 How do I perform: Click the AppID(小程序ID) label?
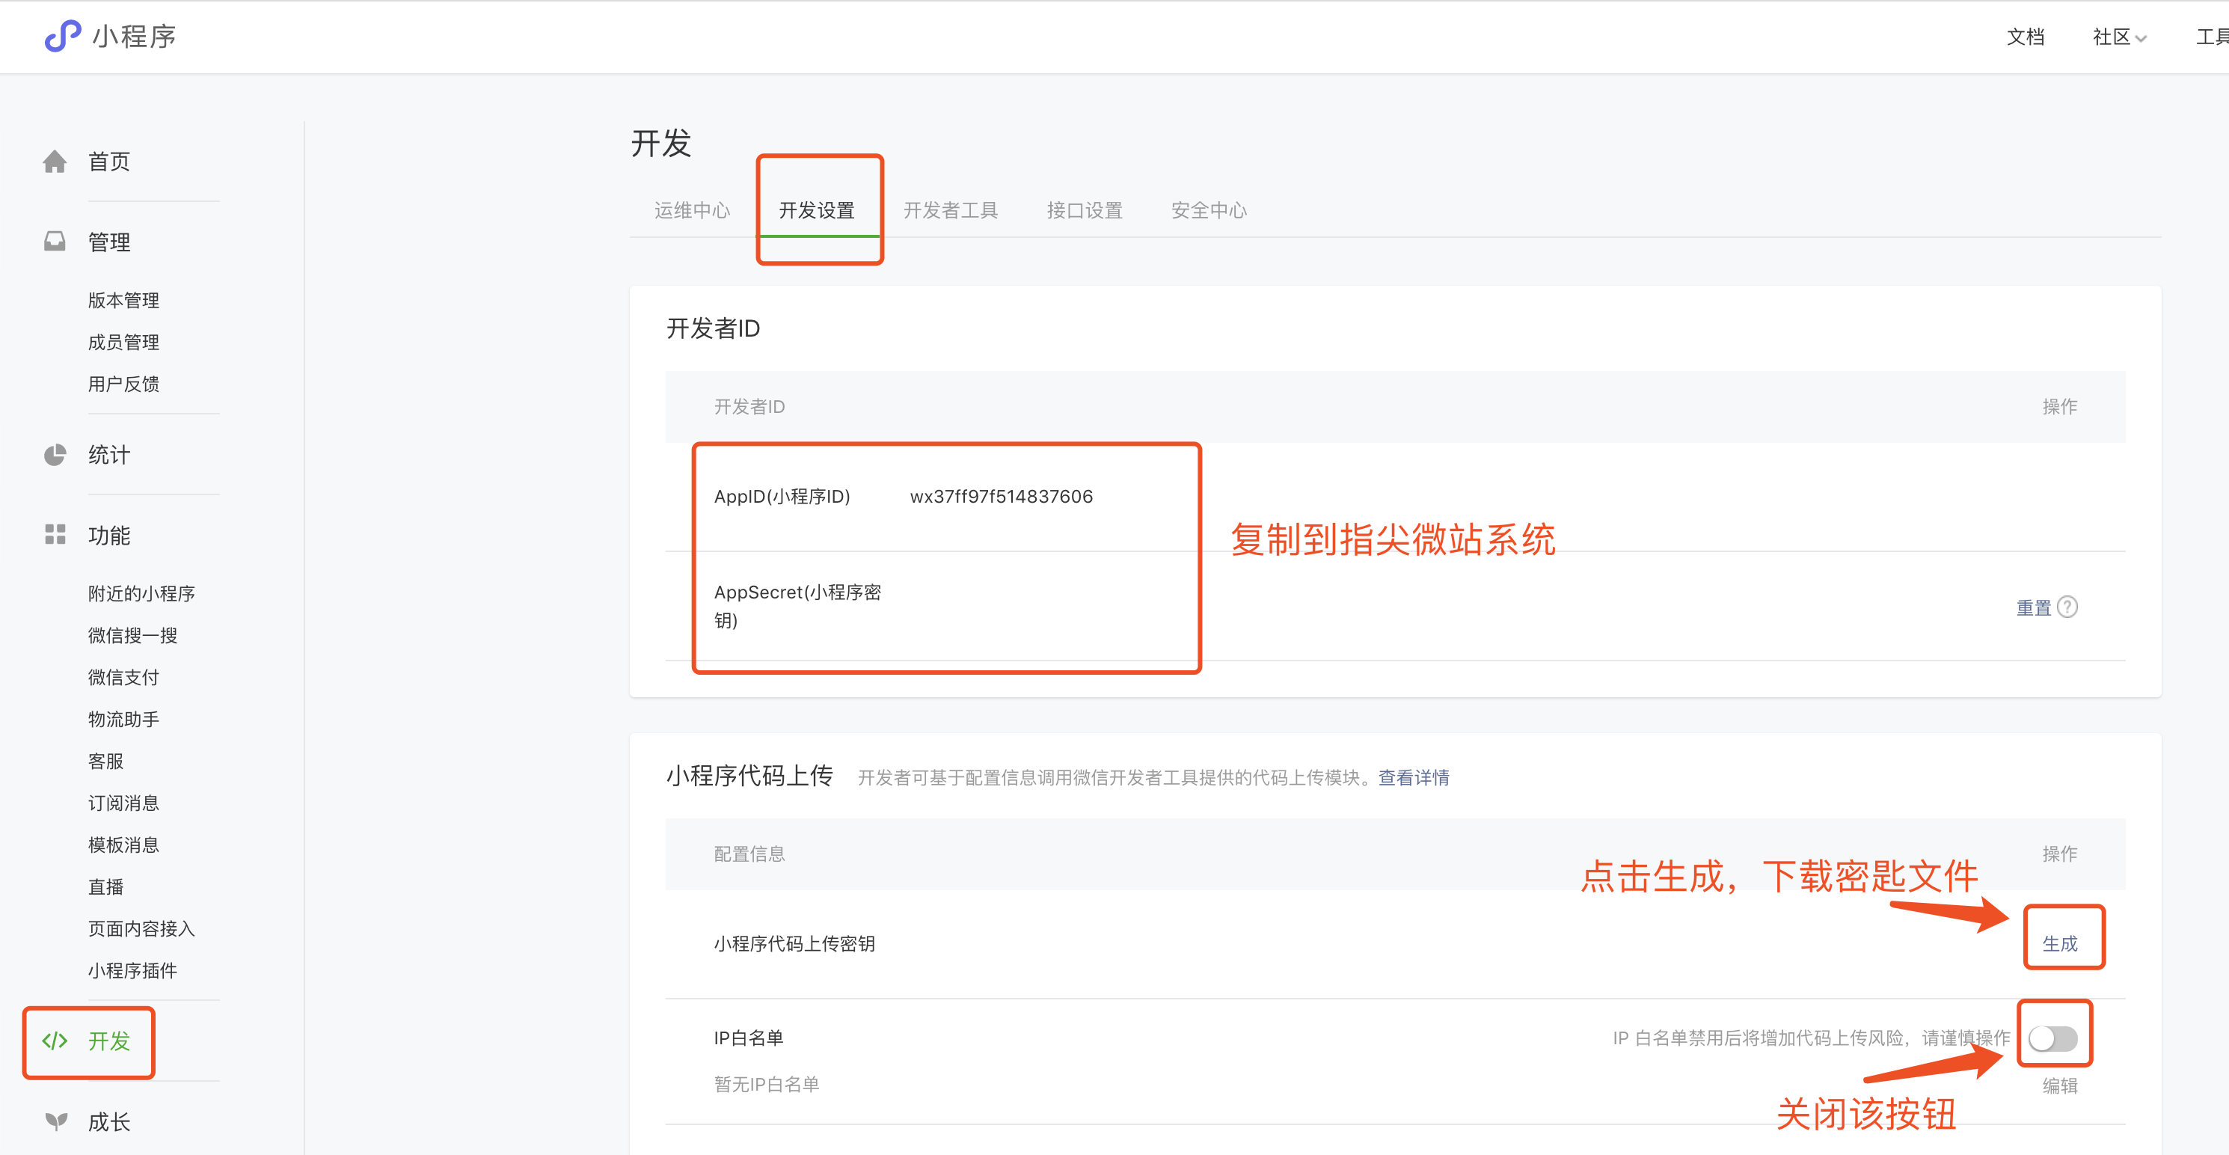tap(782, 497)
